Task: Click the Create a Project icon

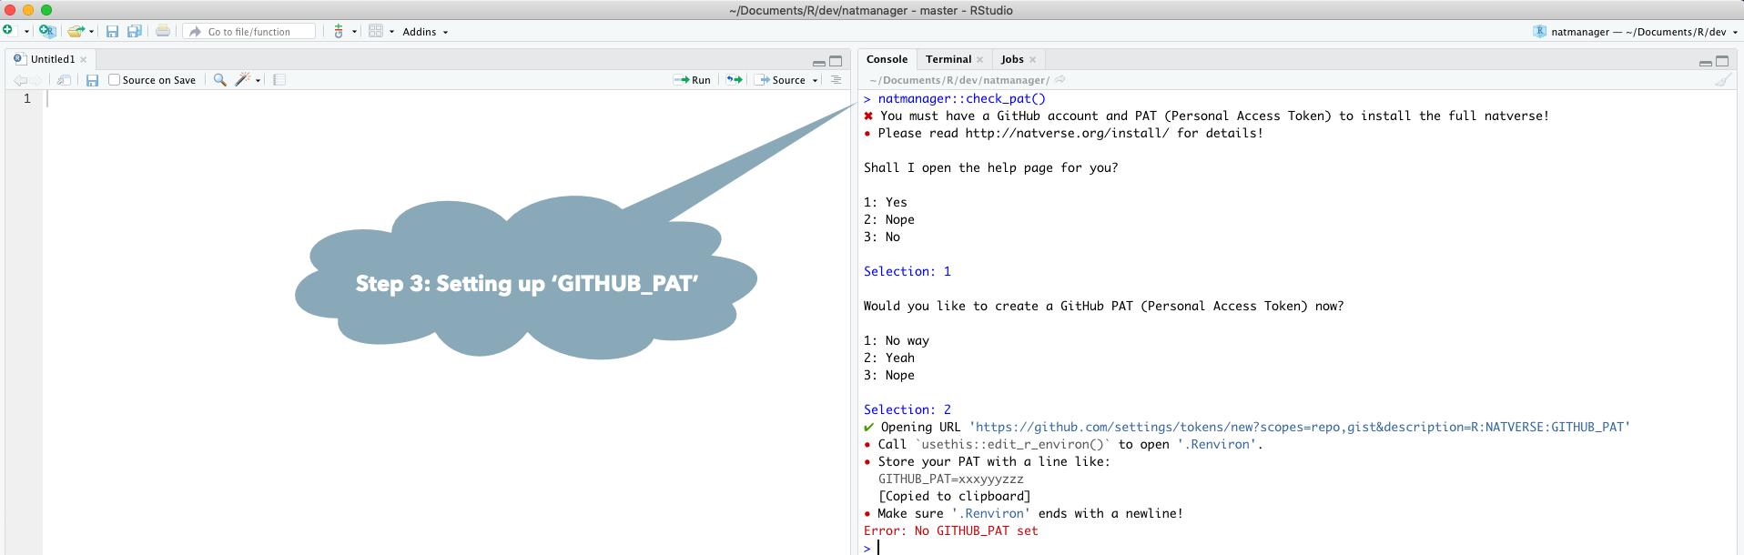Action: pyautogui.click(x=46, y=32)
